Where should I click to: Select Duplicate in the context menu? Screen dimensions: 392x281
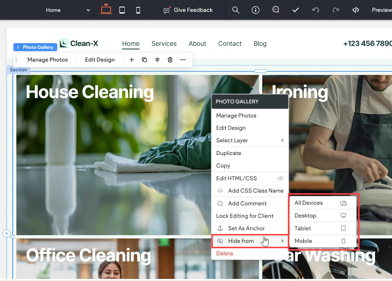(228, 153)
